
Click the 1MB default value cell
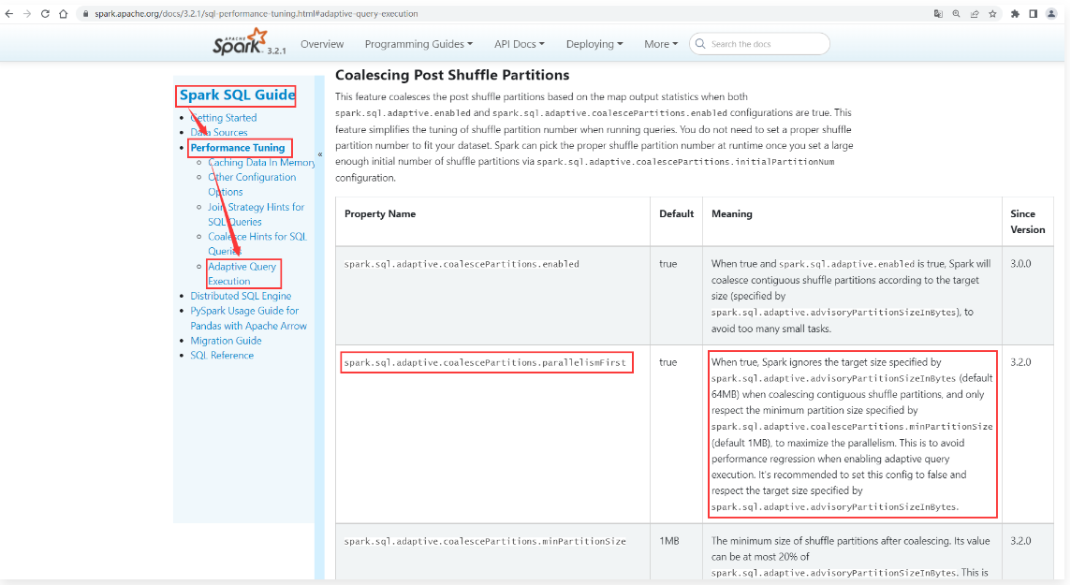pyautogui.click(x=669, y=541)
